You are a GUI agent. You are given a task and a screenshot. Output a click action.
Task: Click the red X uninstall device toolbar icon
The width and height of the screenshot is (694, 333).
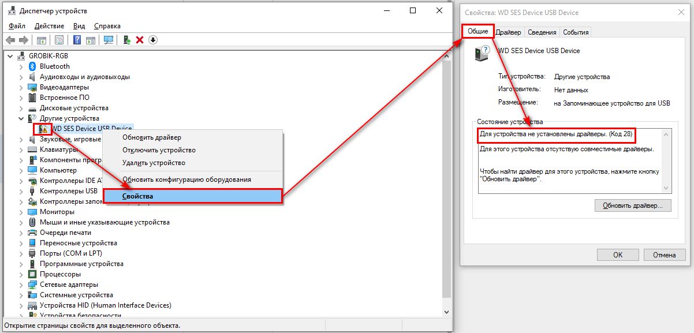[139, 40]
